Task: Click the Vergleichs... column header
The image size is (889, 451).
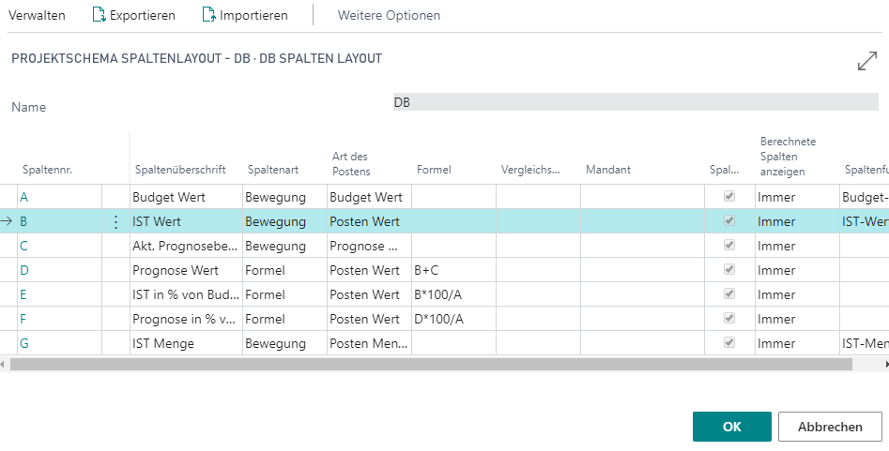Action: pyautogui.click(x=530, y=170)
